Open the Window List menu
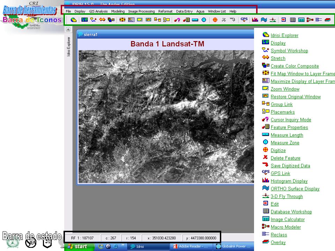 click(217, 11)
